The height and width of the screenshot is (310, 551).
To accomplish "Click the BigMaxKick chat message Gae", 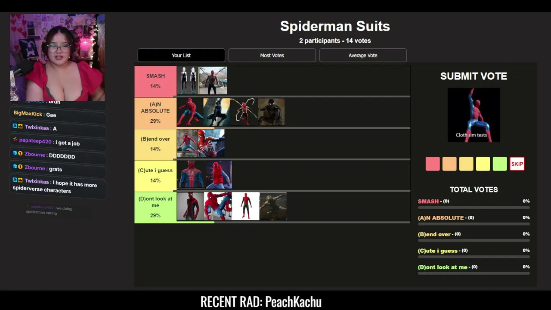I will [59, 114].
